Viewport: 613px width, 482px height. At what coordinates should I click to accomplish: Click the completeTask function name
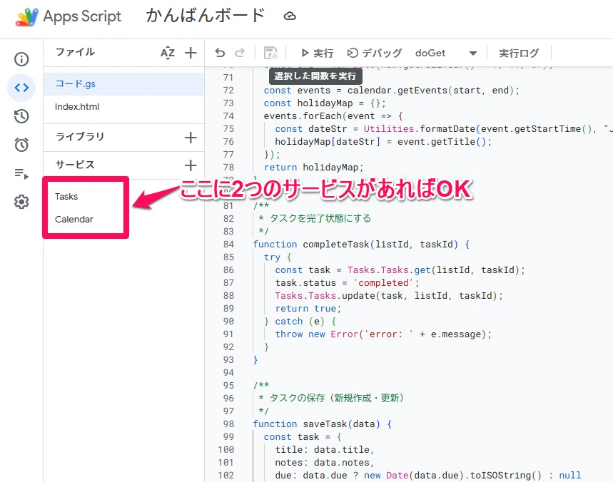[x=336, y=245]
